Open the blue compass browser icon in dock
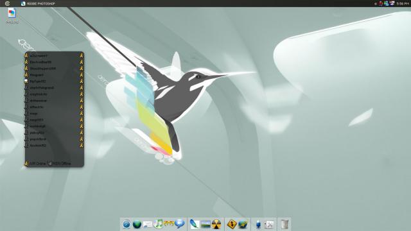Image resolution: width=411 pixels, height=231 pixels. [127, 224]
